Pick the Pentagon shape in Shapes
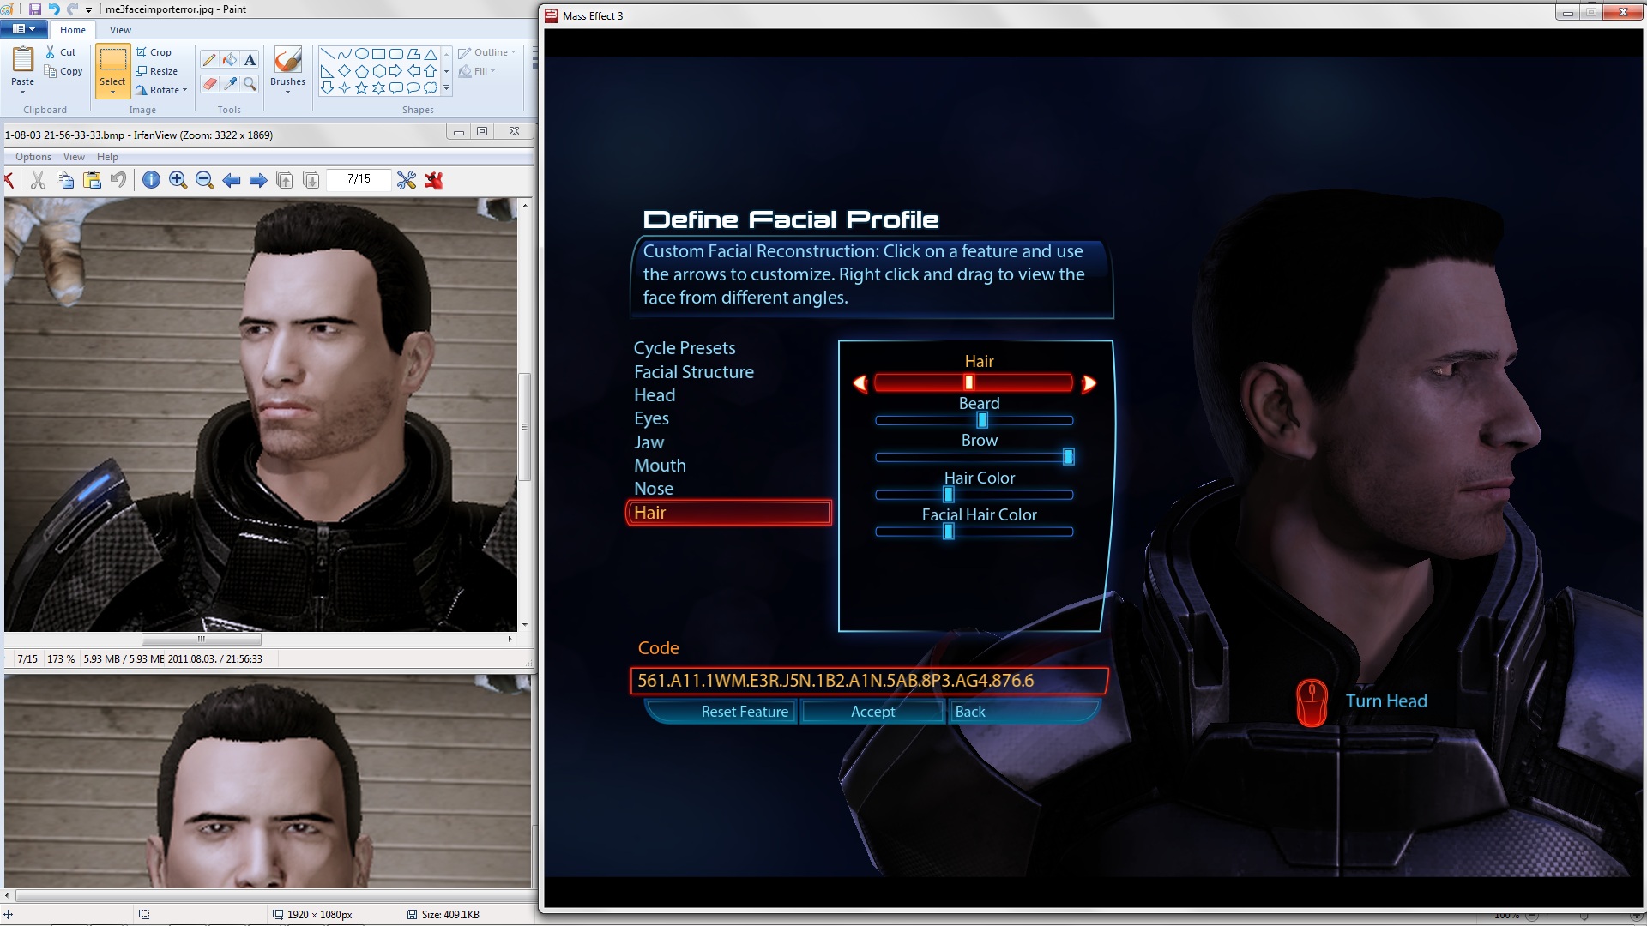Image resolution: width=1647 pixels, height=926 pixels. (x=361, y=70)
